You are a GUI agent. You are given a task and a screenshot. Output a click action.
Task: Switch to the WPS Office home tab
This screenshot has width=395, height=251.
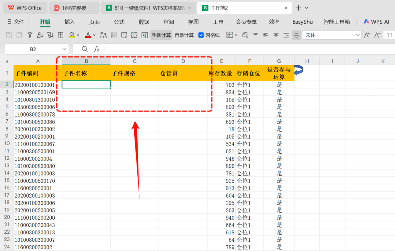click(25, 8)
